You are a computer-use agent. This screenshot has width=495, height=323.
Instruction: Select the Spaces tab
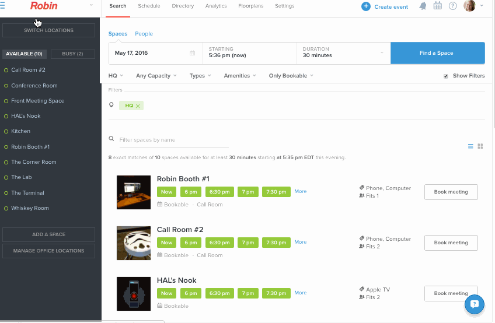point(118,34)
